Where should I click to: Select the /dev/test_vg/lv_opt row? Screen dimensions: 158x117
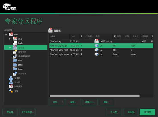coord(101,45)
